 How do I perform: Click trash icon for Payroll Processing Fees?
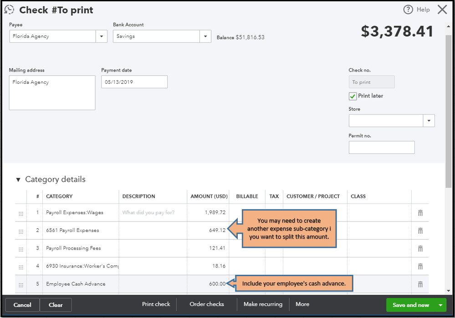tap(420, 248)
